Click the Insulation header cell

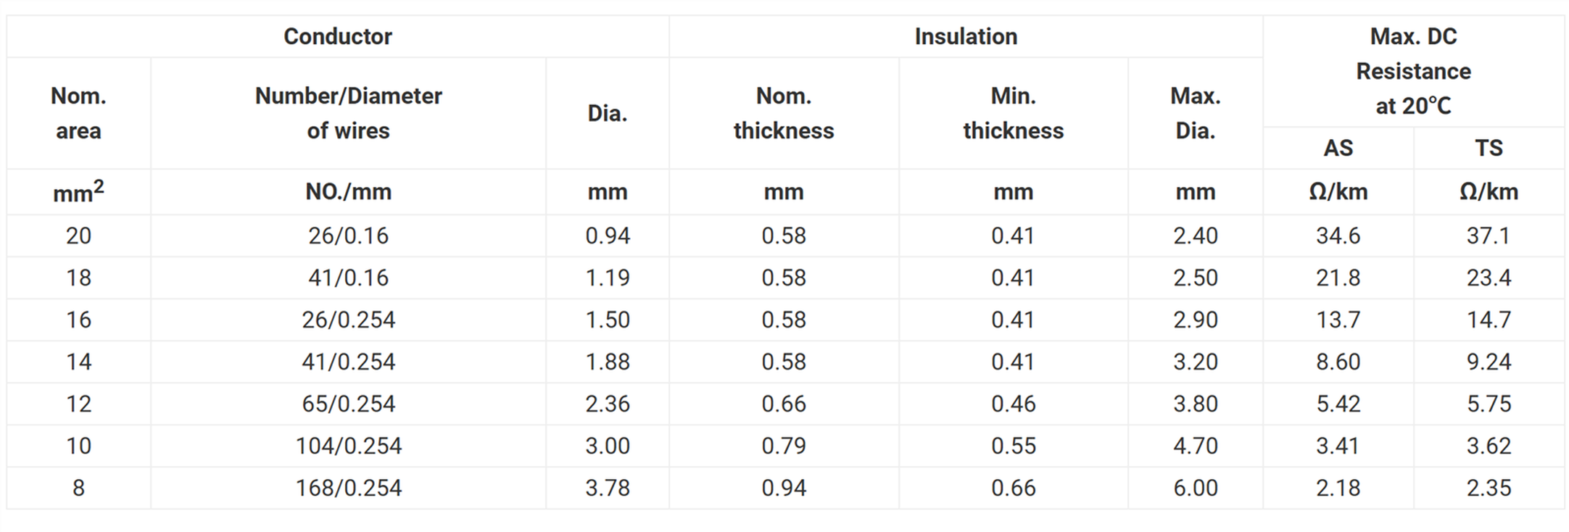coord(966,36)
